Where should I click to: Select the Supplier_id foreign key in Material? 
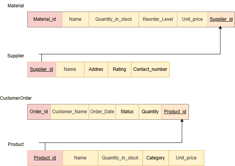(x=221, y=19)
